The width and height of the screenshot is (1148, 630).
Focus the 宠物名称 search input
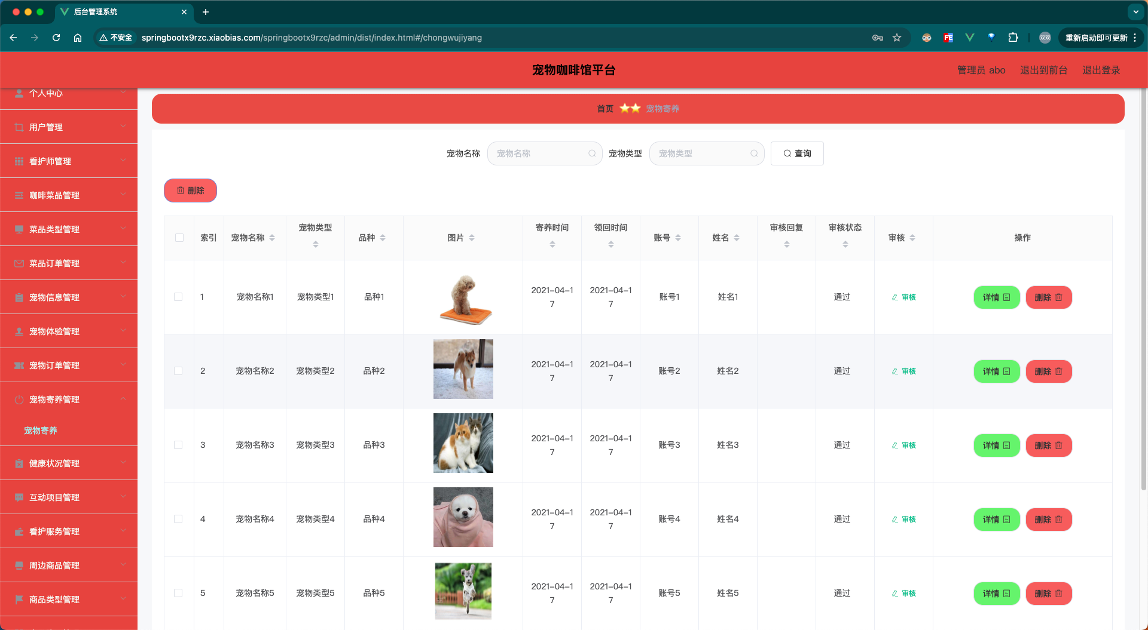tap(544, 153)
